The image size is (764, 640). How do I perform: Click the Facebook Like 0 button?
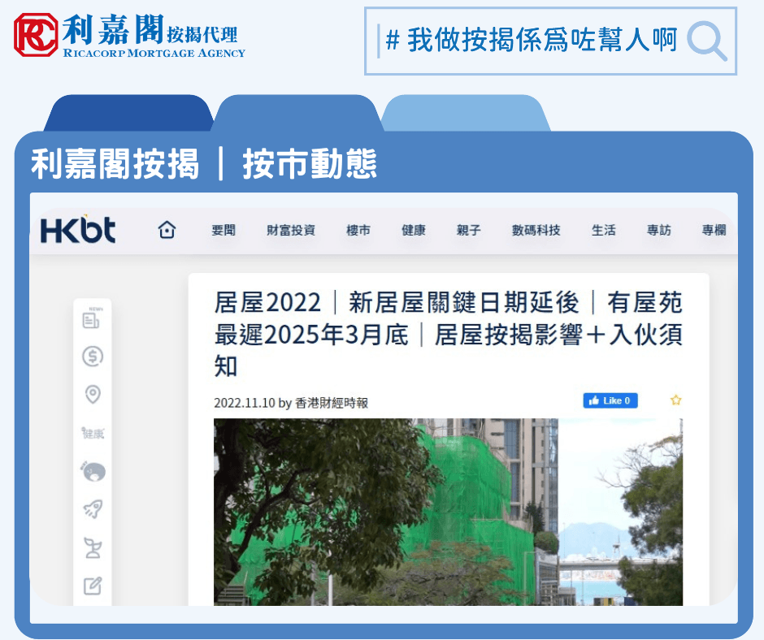(610, 400)
